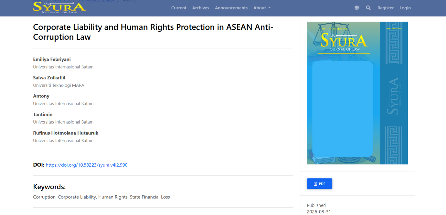Click author name Rufinus Hotmolana Hutauruk

[66, 133]
